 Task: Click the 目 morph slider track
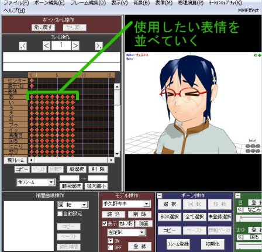tap(249, 218)
